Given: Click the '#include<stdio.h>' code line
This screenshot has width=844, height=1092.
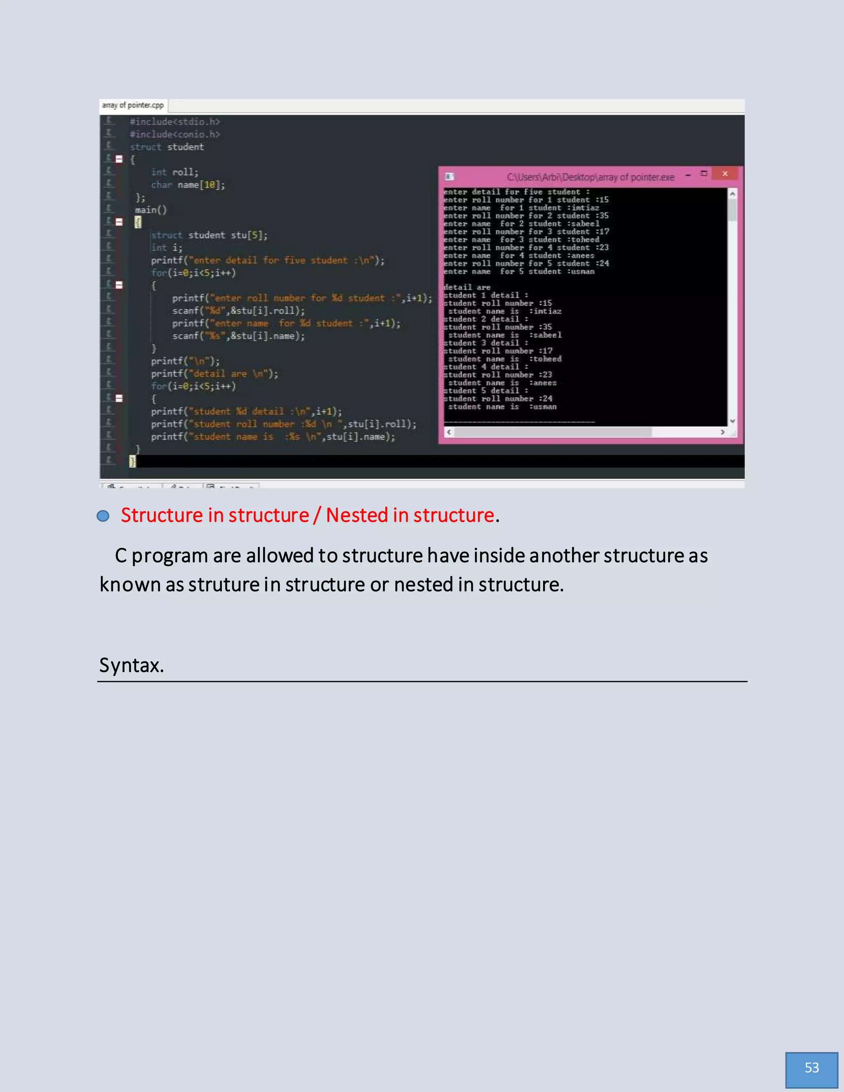Looking at the screenshot, I should [174, 122].
